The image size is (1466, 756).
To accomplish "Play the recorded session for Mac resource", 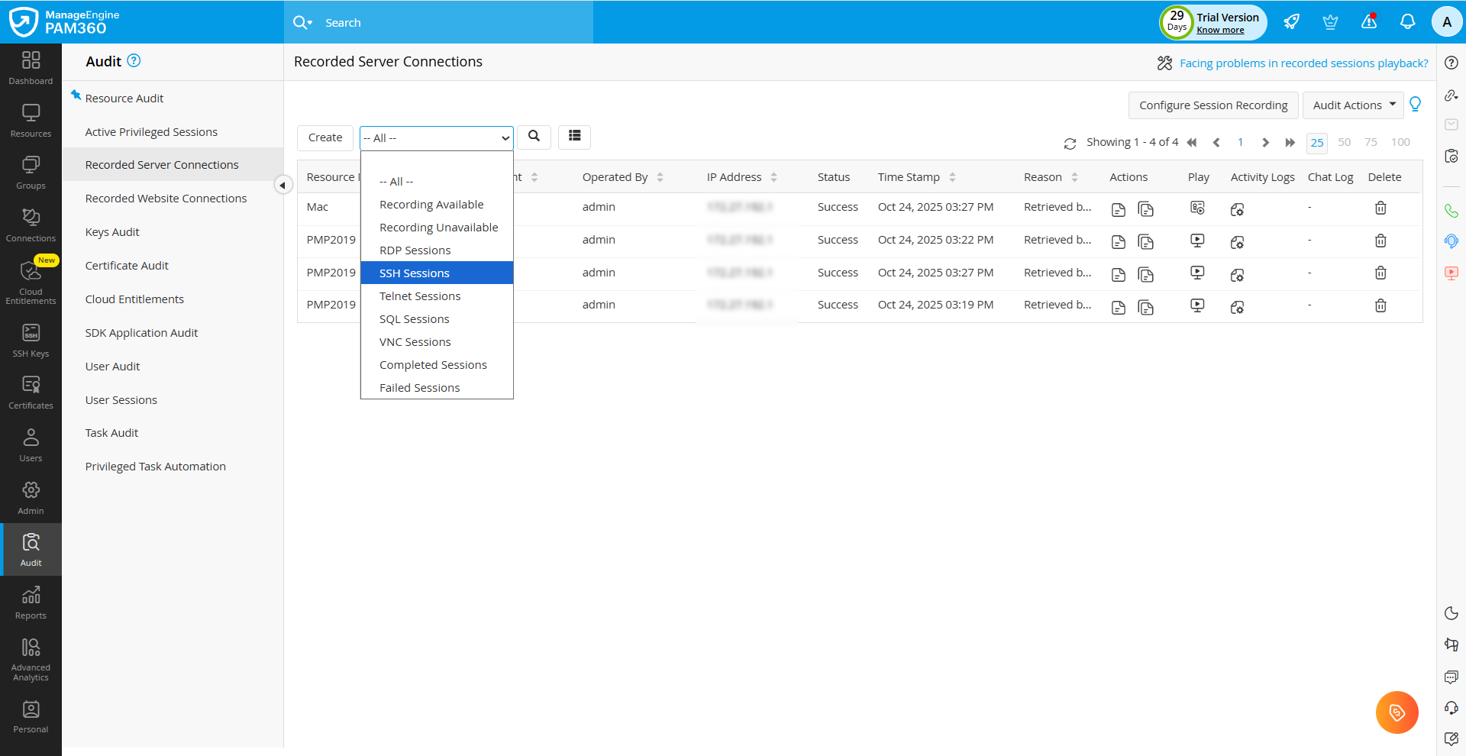I will point(1197,208).
